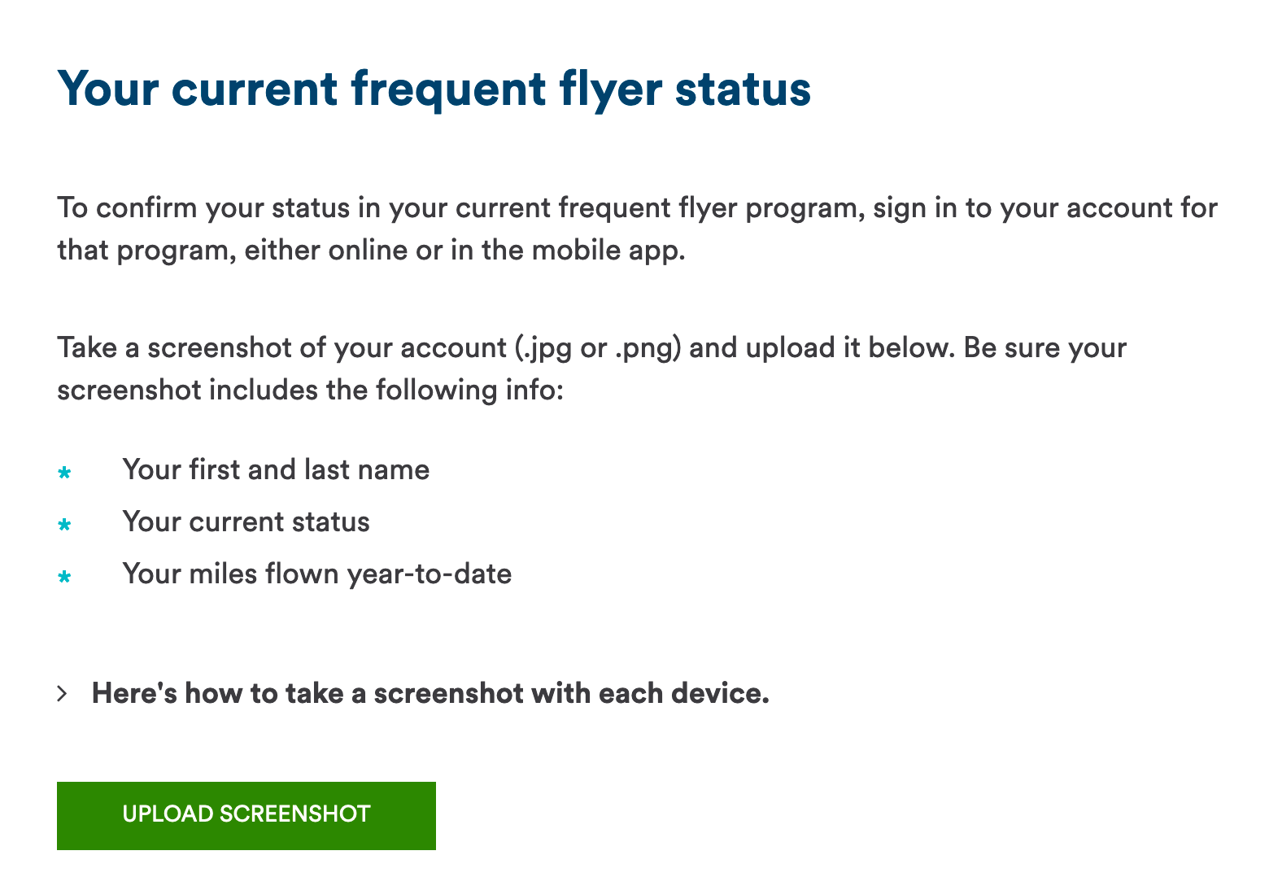The width and height of the screenshot is (1269, 890).
Task: Select the "Your current status" list item
Action: (246, 522)
